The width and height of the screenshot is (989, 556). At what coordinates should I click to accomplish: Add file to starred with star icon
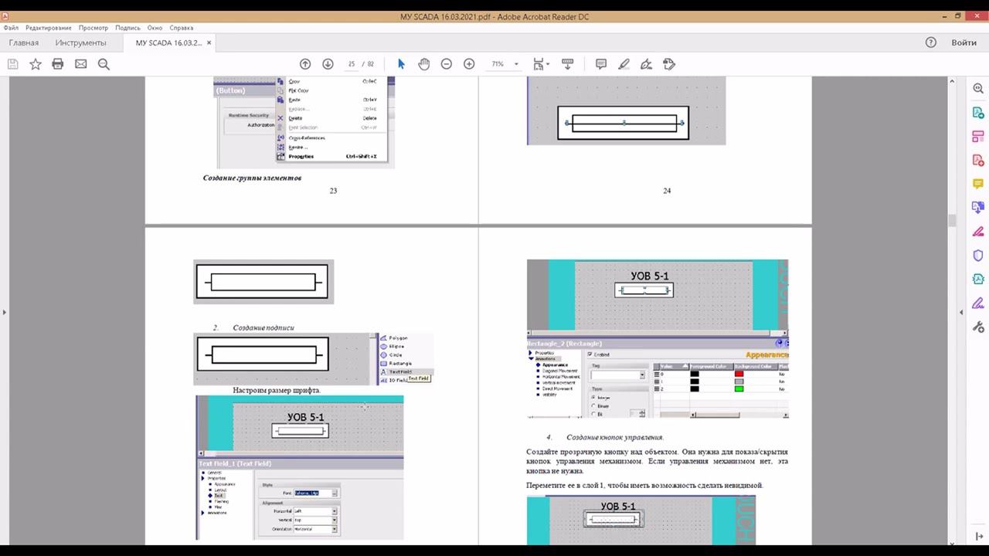[36, 64]
